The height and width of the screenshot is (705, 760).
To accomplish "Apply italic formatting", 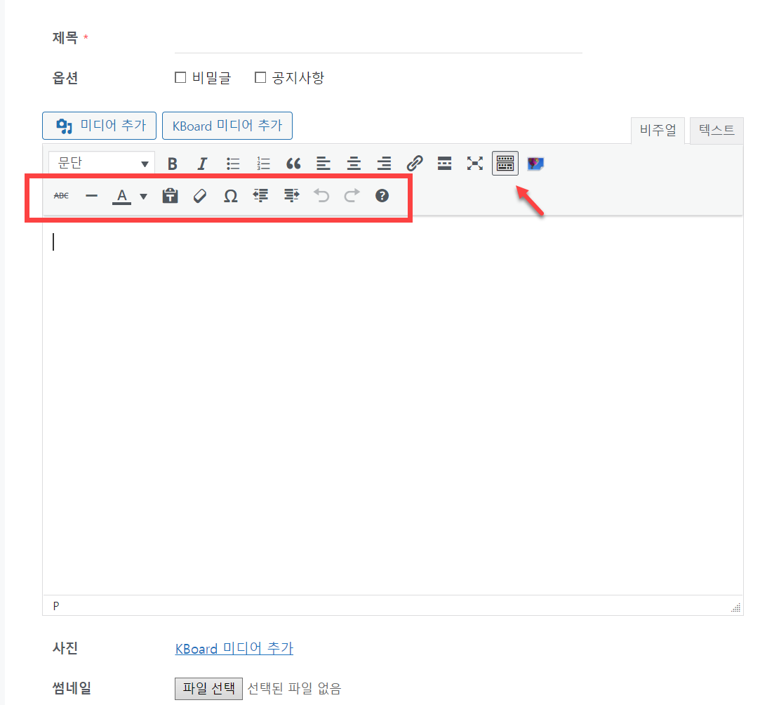I will pyautogui.click(x=202, y=163).
